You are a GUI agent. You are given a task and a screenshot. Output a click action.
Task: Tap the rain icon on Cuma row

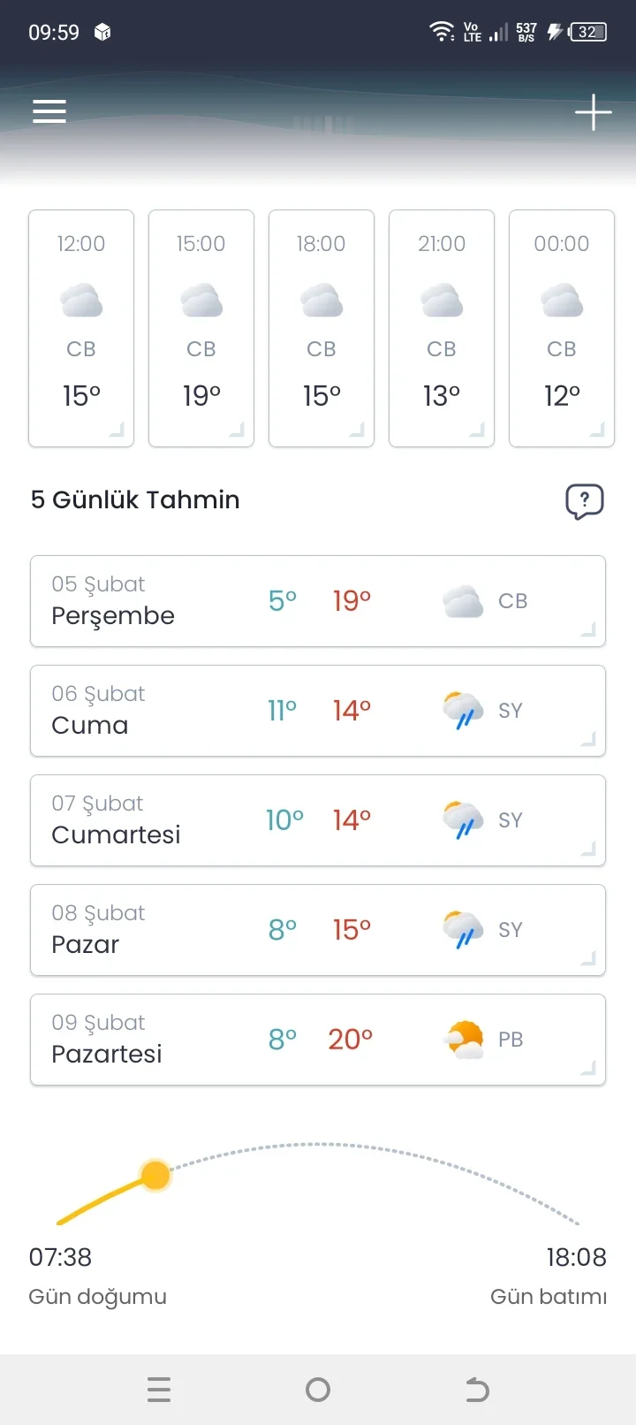tap(463, 711)
